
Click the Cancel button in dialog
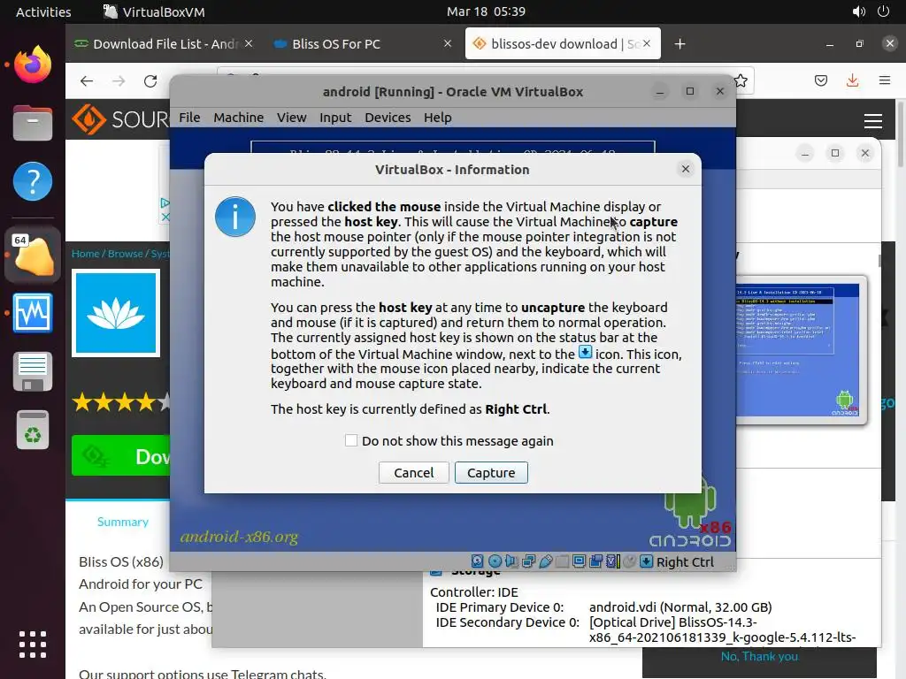[414, 472]
